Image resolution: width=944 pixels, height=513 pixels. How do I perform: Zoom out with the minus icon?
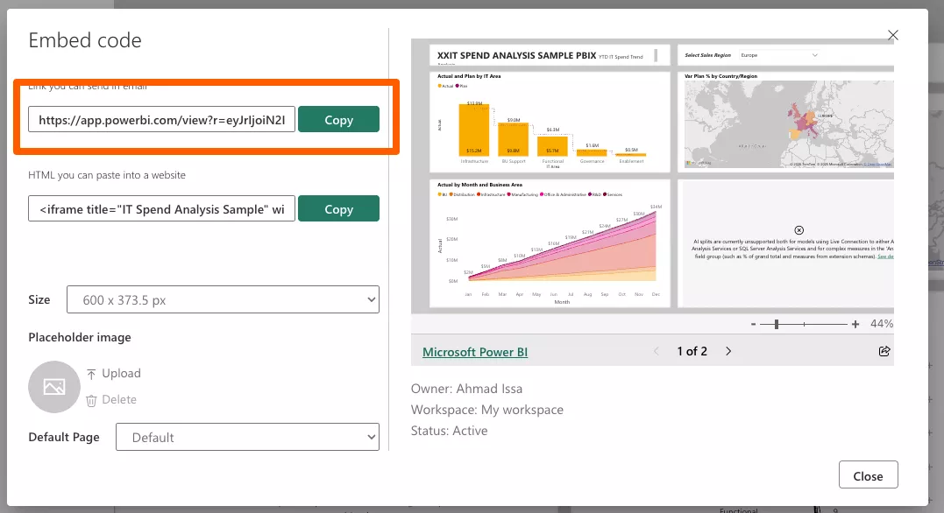point(753,324)
